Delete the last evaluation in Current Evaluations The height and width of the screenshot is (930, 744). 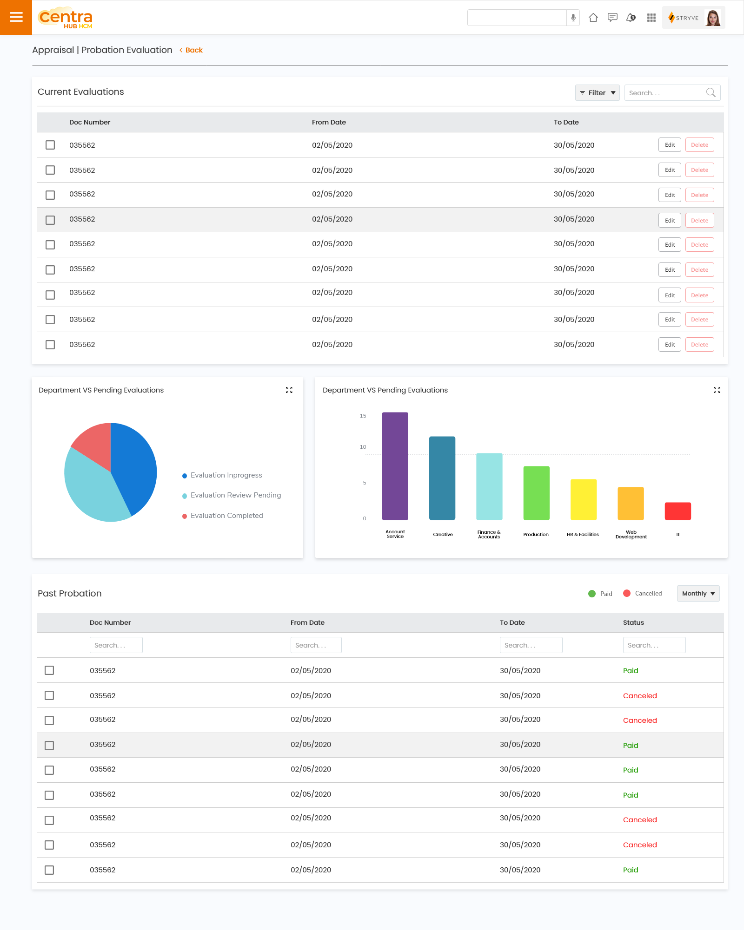point(700,344)
